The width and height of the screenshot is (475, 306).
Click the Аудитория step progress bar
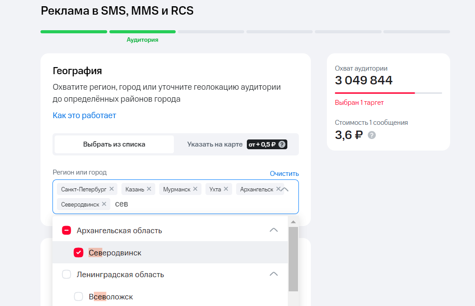click(x=142, y=32)
